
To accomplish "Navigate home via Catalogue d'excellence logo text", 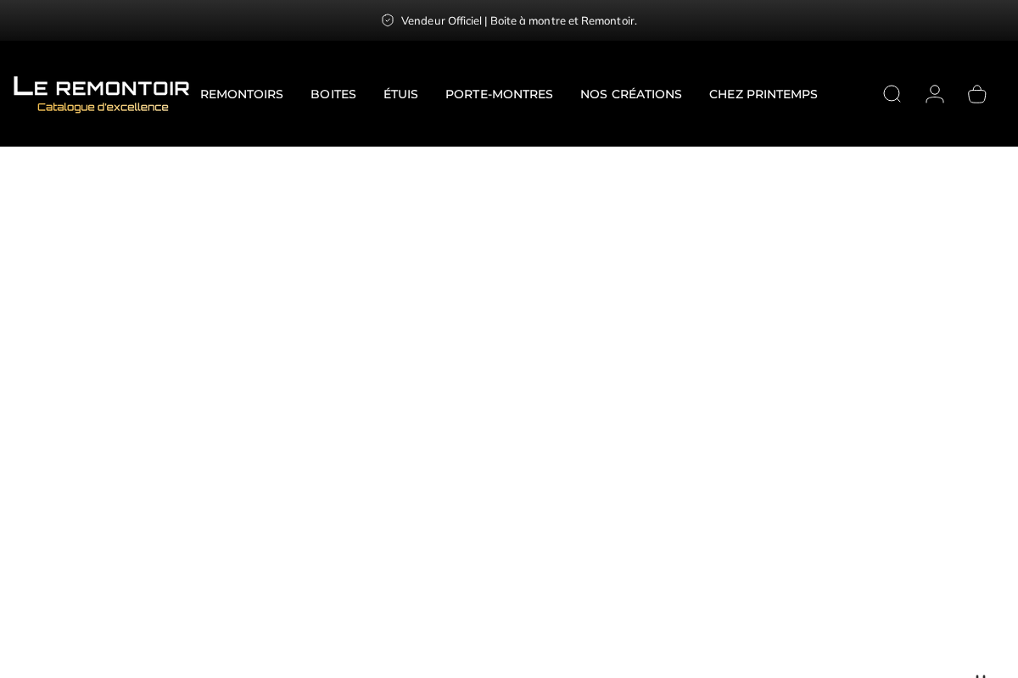I will (102, 106).
